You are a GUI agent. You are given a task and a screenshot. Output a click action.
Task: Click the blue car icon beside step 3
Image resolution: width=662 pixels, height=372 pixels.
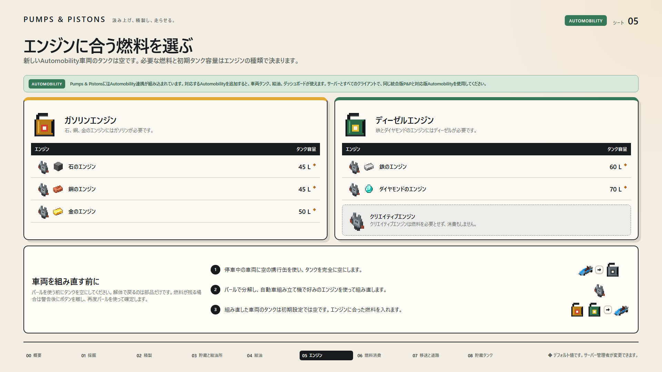coord(621,310)
